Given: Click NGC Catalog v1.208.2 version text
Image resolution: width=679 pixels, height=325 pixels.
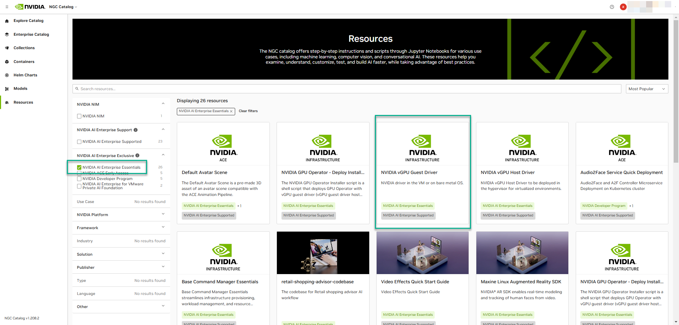Looking at the screenshot, I should click(22, 318).
